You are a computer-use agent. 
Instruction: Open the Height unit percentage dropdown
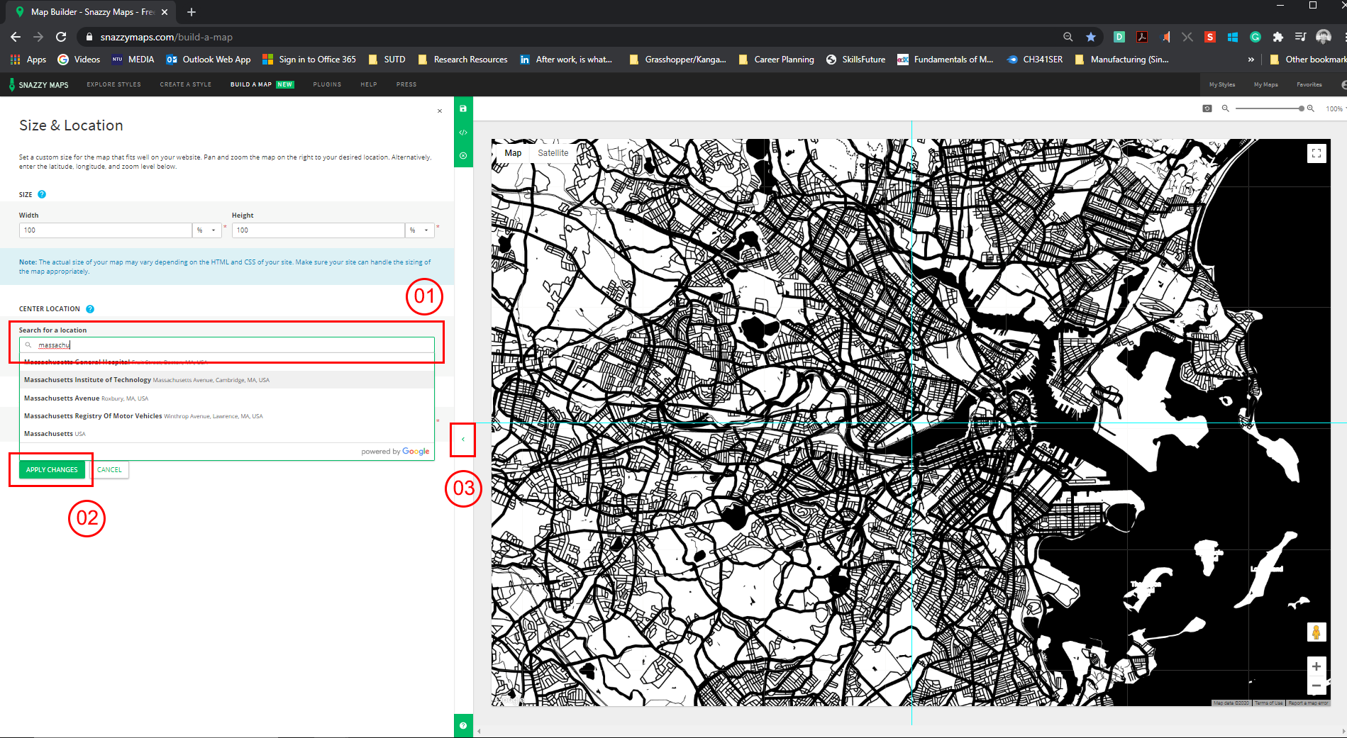pos(419,230)
